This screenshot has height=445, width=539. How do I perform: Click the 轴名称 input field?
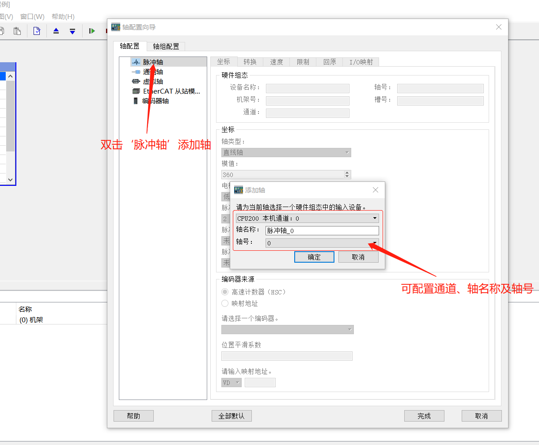(322, 230)
